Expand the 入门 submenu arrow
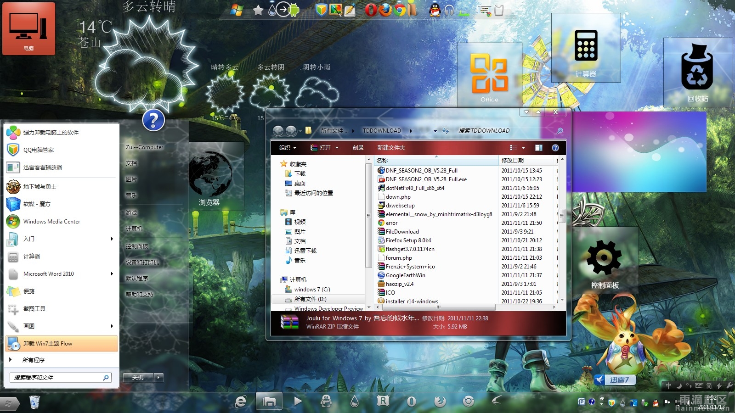735x413 pixels. point(112,239)
